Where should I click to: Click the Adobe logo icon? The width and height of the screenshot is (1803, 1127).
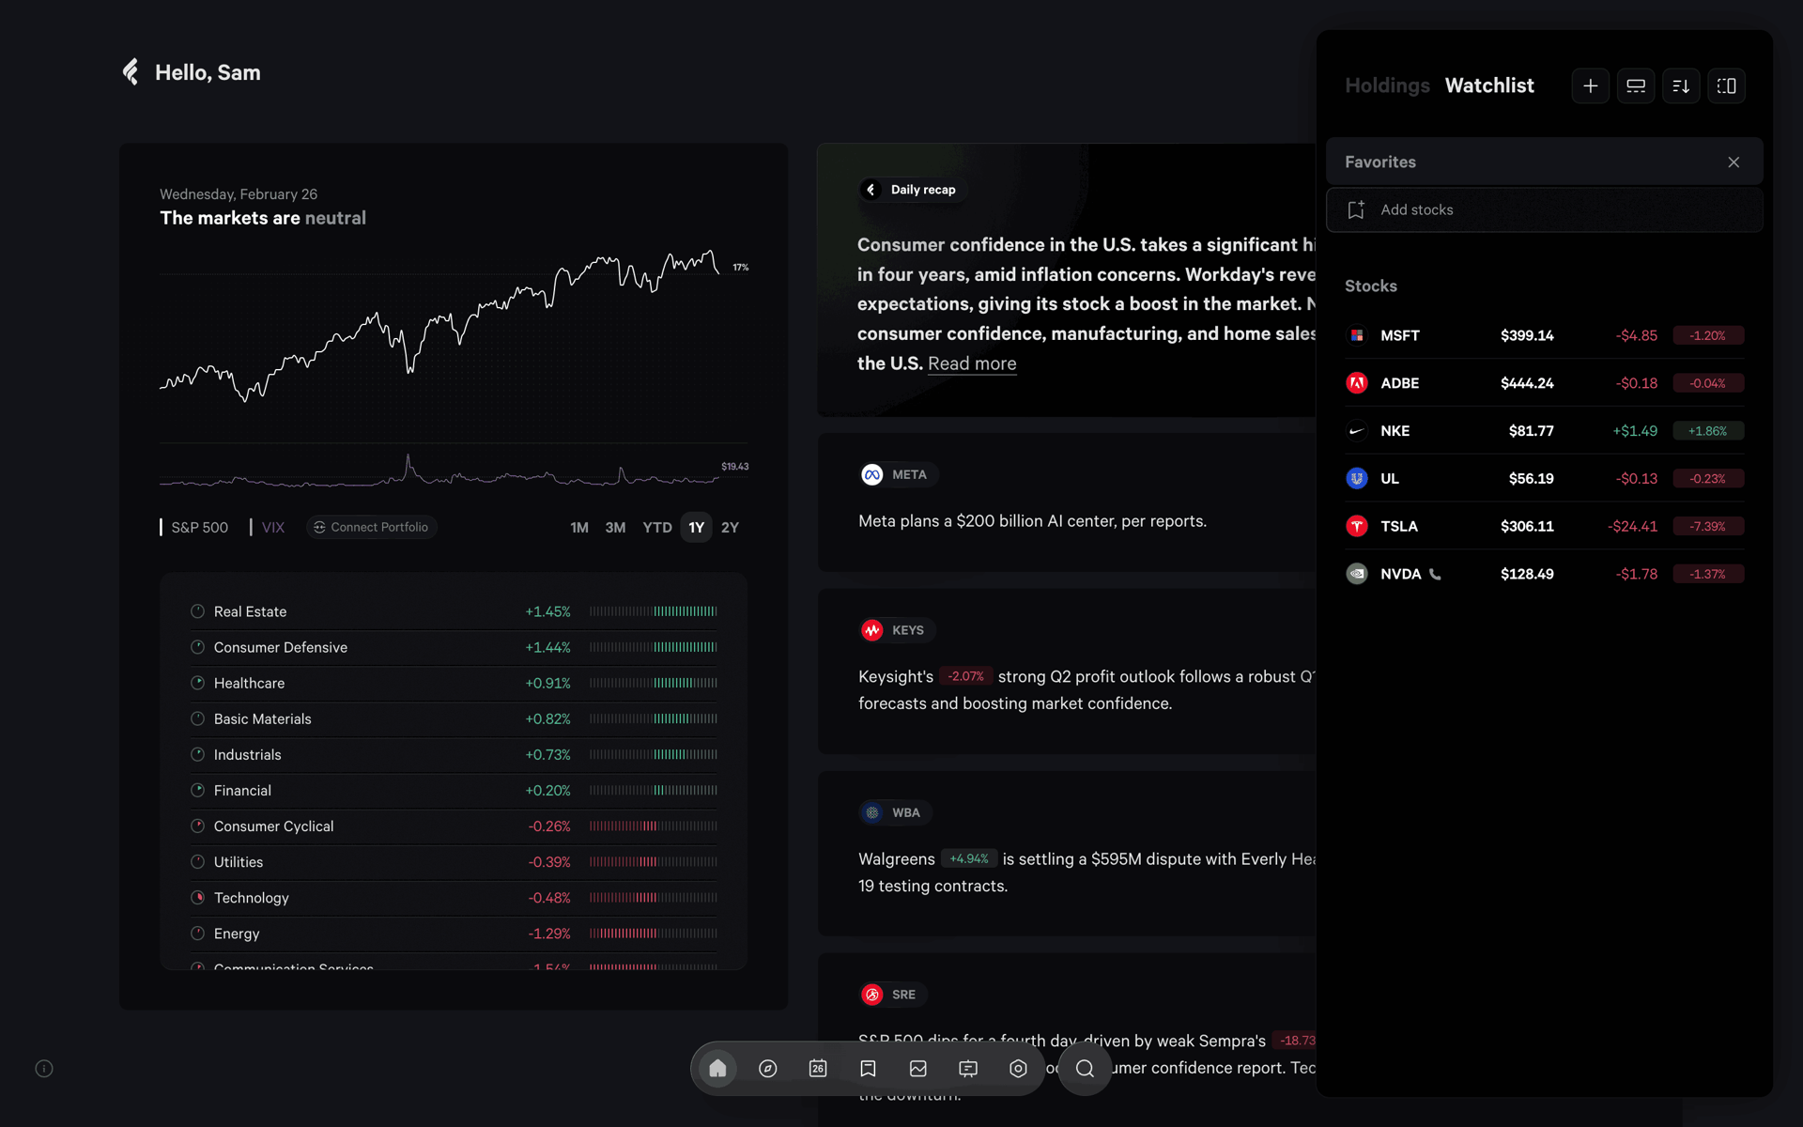tap(1357, 383)
